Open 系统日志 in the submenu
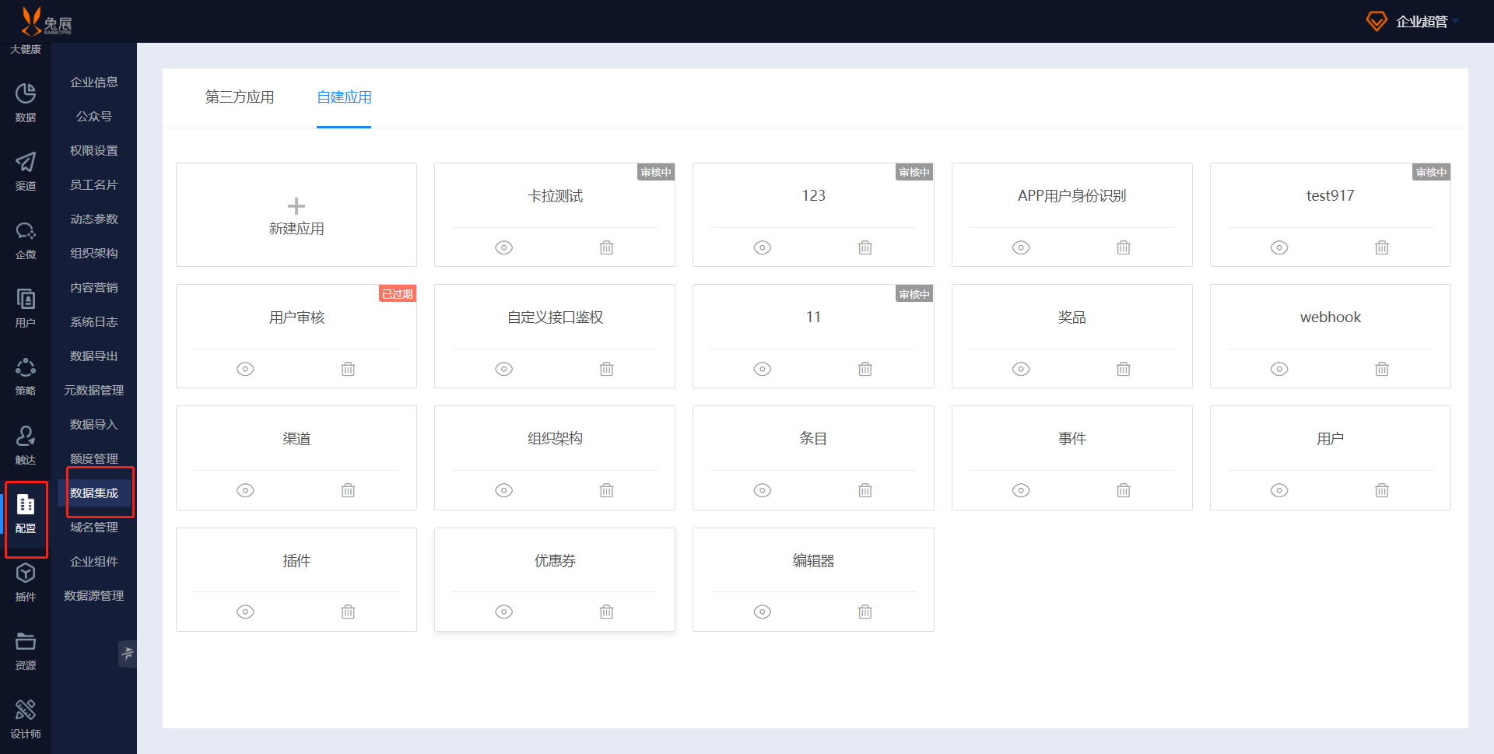This screenshot has width=1494, height=754. coord(94,321)
